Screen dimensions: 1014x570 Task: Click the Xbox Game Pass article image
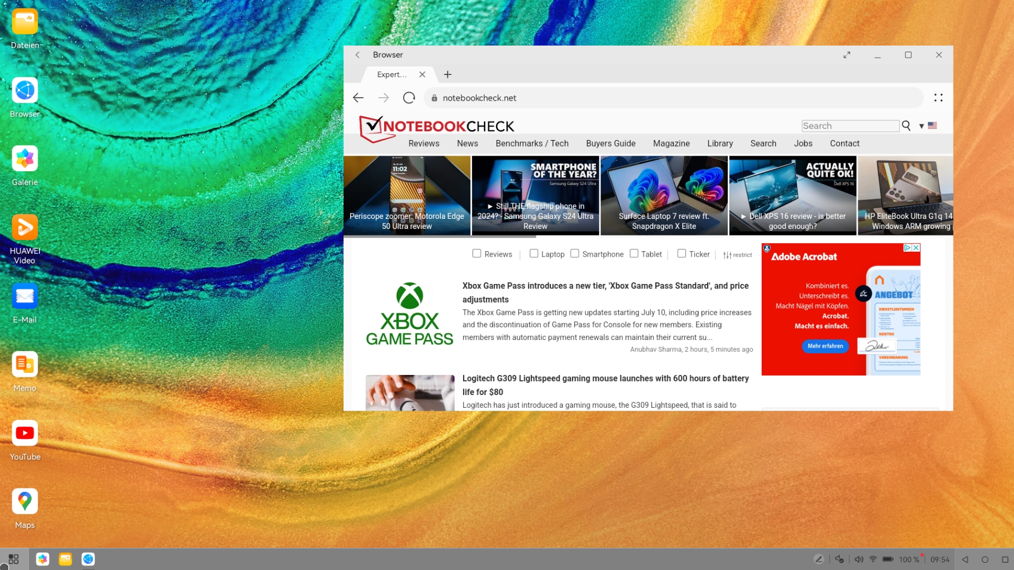point(410,314)
